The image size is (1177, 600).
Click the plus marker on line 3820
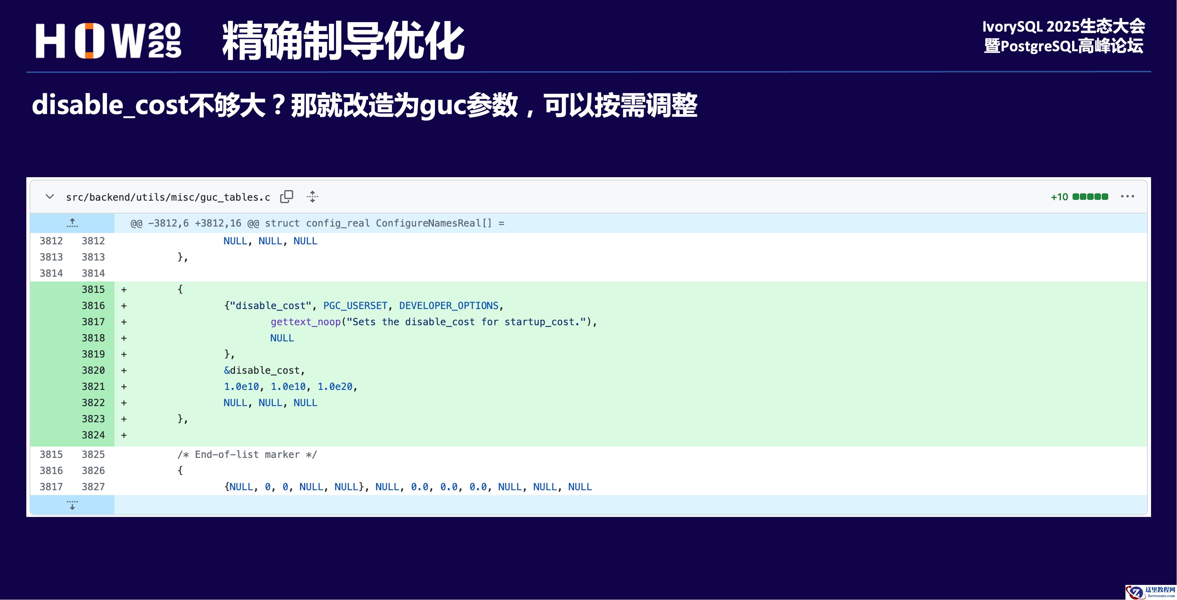pyautogui.click(x=124, y=371)
